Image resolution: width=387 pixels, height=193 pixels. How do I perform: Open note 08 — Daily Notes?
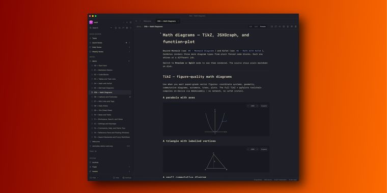(110, 106)
